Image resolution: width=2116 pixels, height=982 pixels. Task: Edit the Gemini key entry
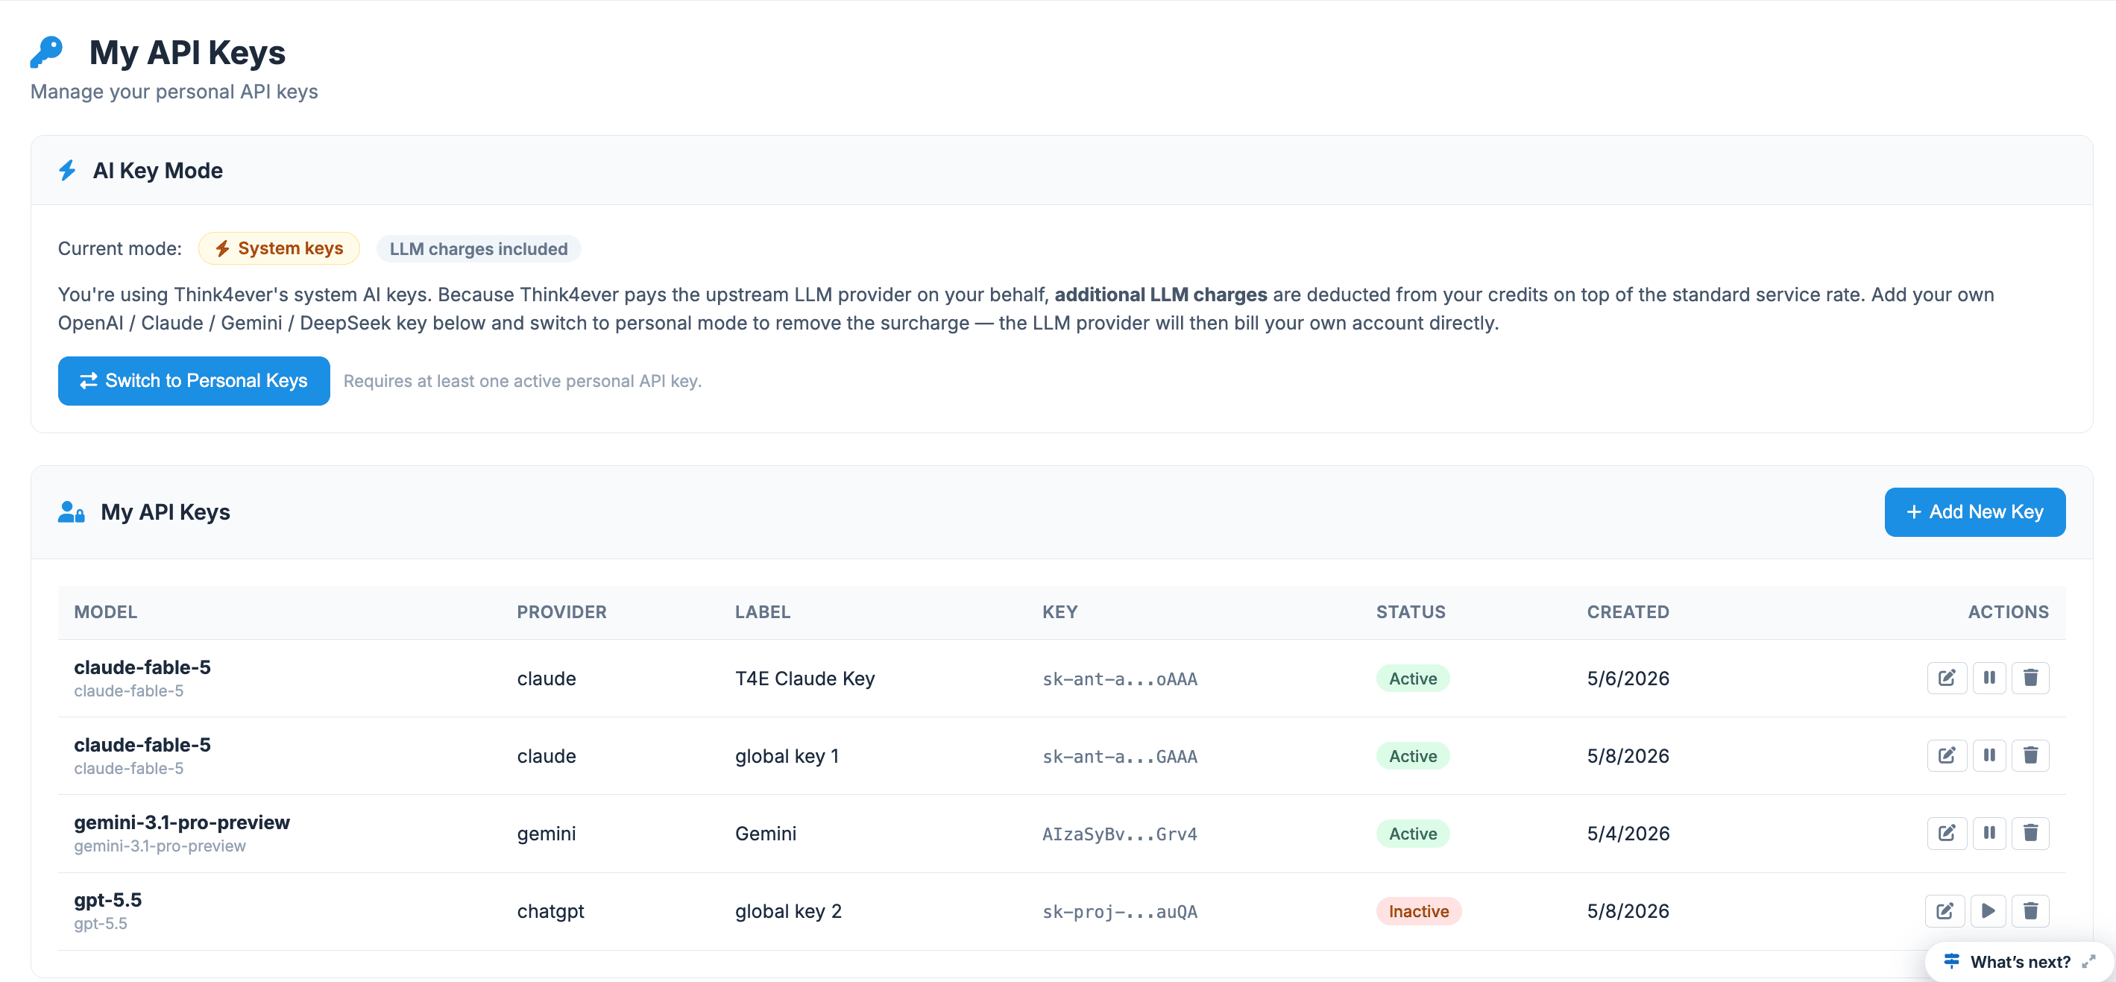coord(1947,834)
